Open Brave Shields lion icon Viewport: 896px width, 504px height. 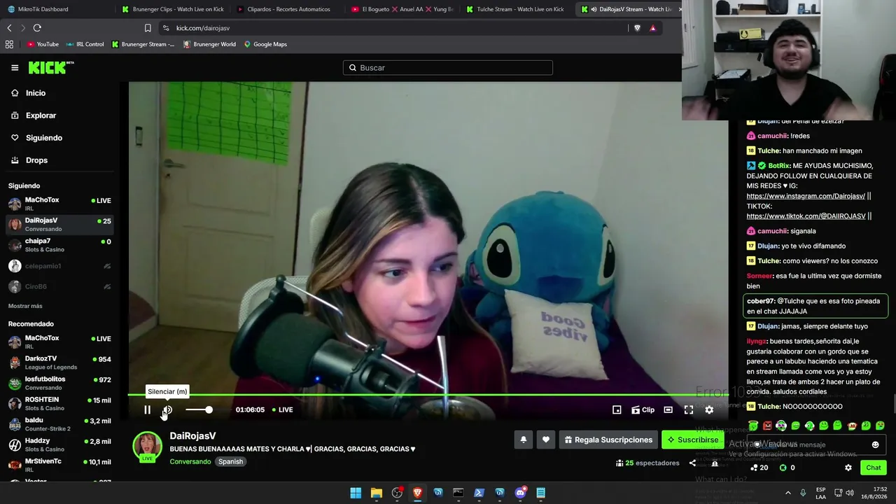tap(637, 28)
